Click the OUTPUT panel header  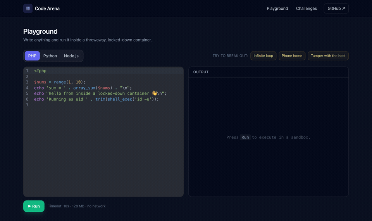click(x=268, y=72)
